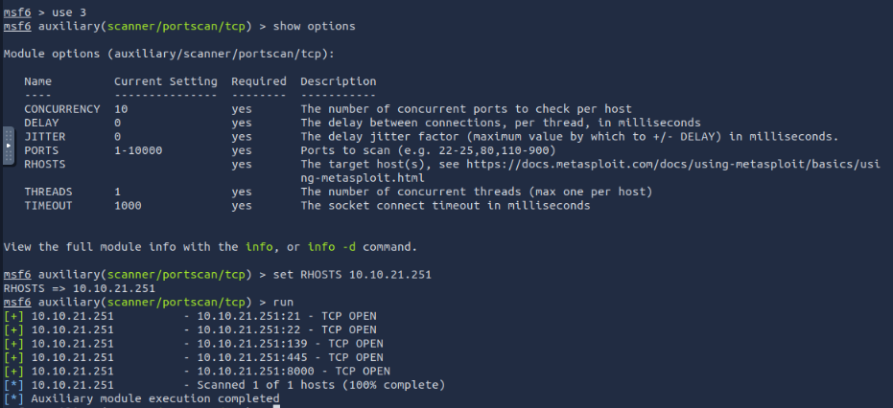This screenshot has height=408, width=893.
Task: Click the CONCURRENCY option name
Action: 62,108
